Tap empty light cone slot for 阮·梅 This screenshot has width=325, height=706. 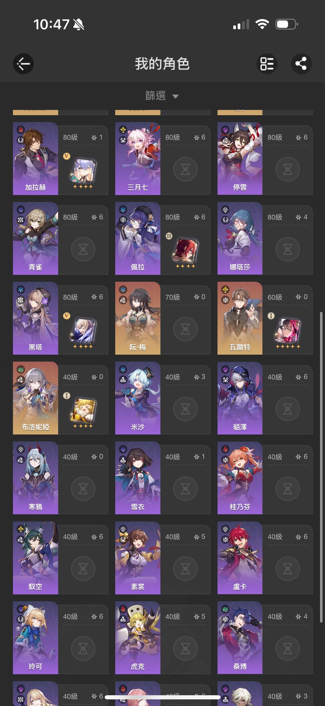click(185, 329)
